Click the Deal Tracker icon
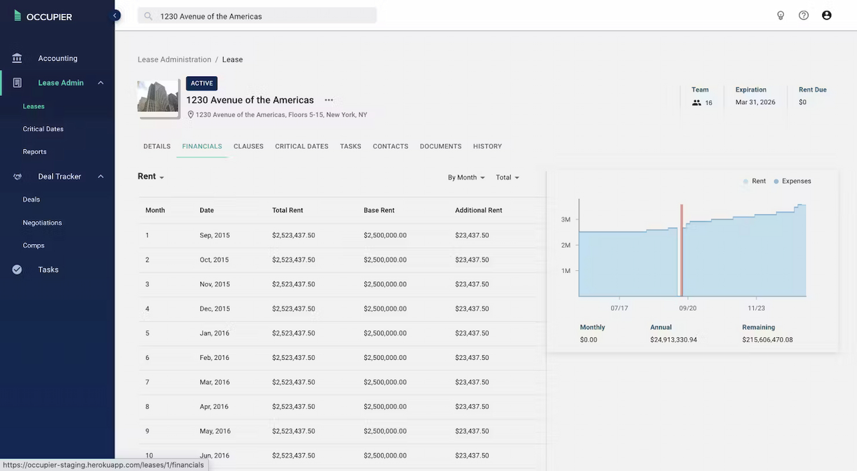 [x=17, y=176]
